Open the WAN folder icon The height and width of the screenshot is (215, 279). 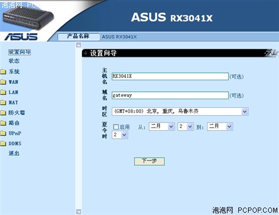click(x=3, y=82)
